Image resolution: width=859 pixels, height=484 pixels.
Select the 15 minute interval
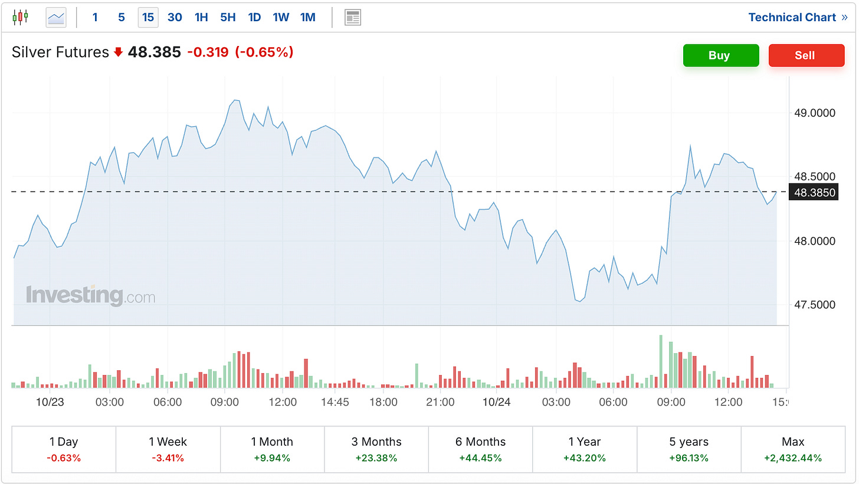(x=148, y=17)
